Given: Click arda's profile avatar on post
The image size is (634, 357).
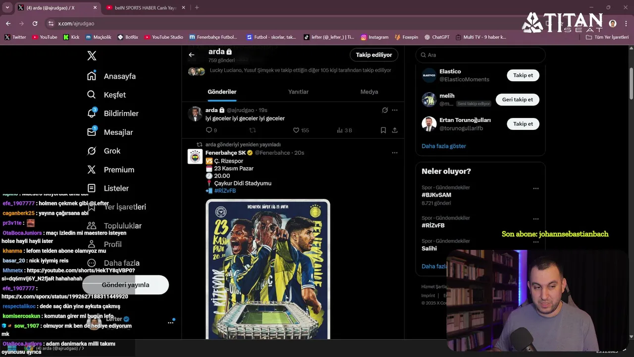Looking at the screenshot, I should click(x=195, y=114).
